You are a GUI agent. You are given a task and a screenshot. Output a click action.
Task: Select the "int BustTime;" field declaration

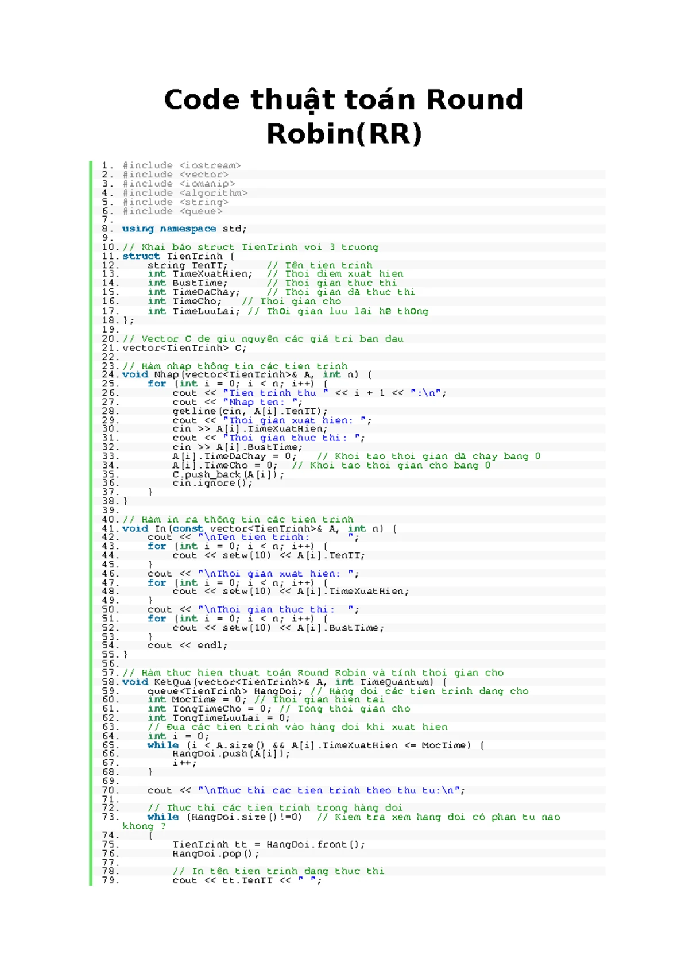pos(188,283)
